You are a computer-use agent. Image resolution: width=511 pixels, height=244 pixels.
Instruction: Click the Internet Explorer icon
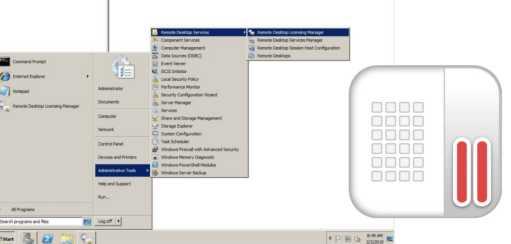click(x=5, y=76)
